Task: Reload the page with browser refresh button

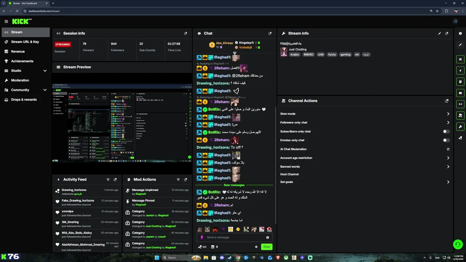Action: click(17, 11)
